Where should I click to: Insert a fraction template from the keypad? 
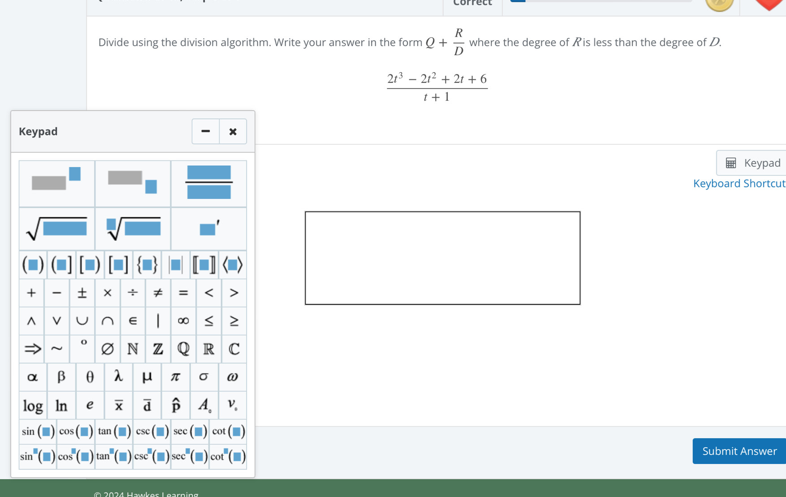point(209,183)
